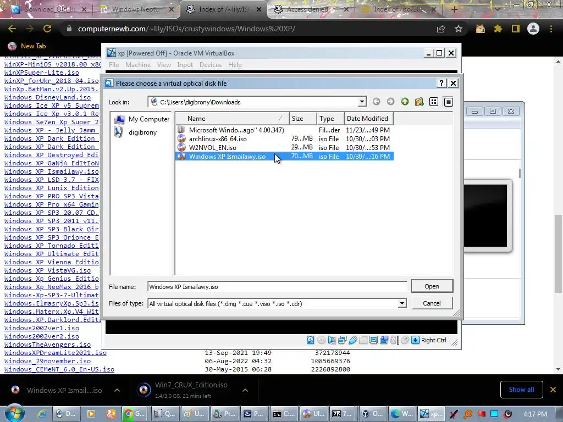
Task: Open VirtualBox Machine menu
Action: (138, 65)
